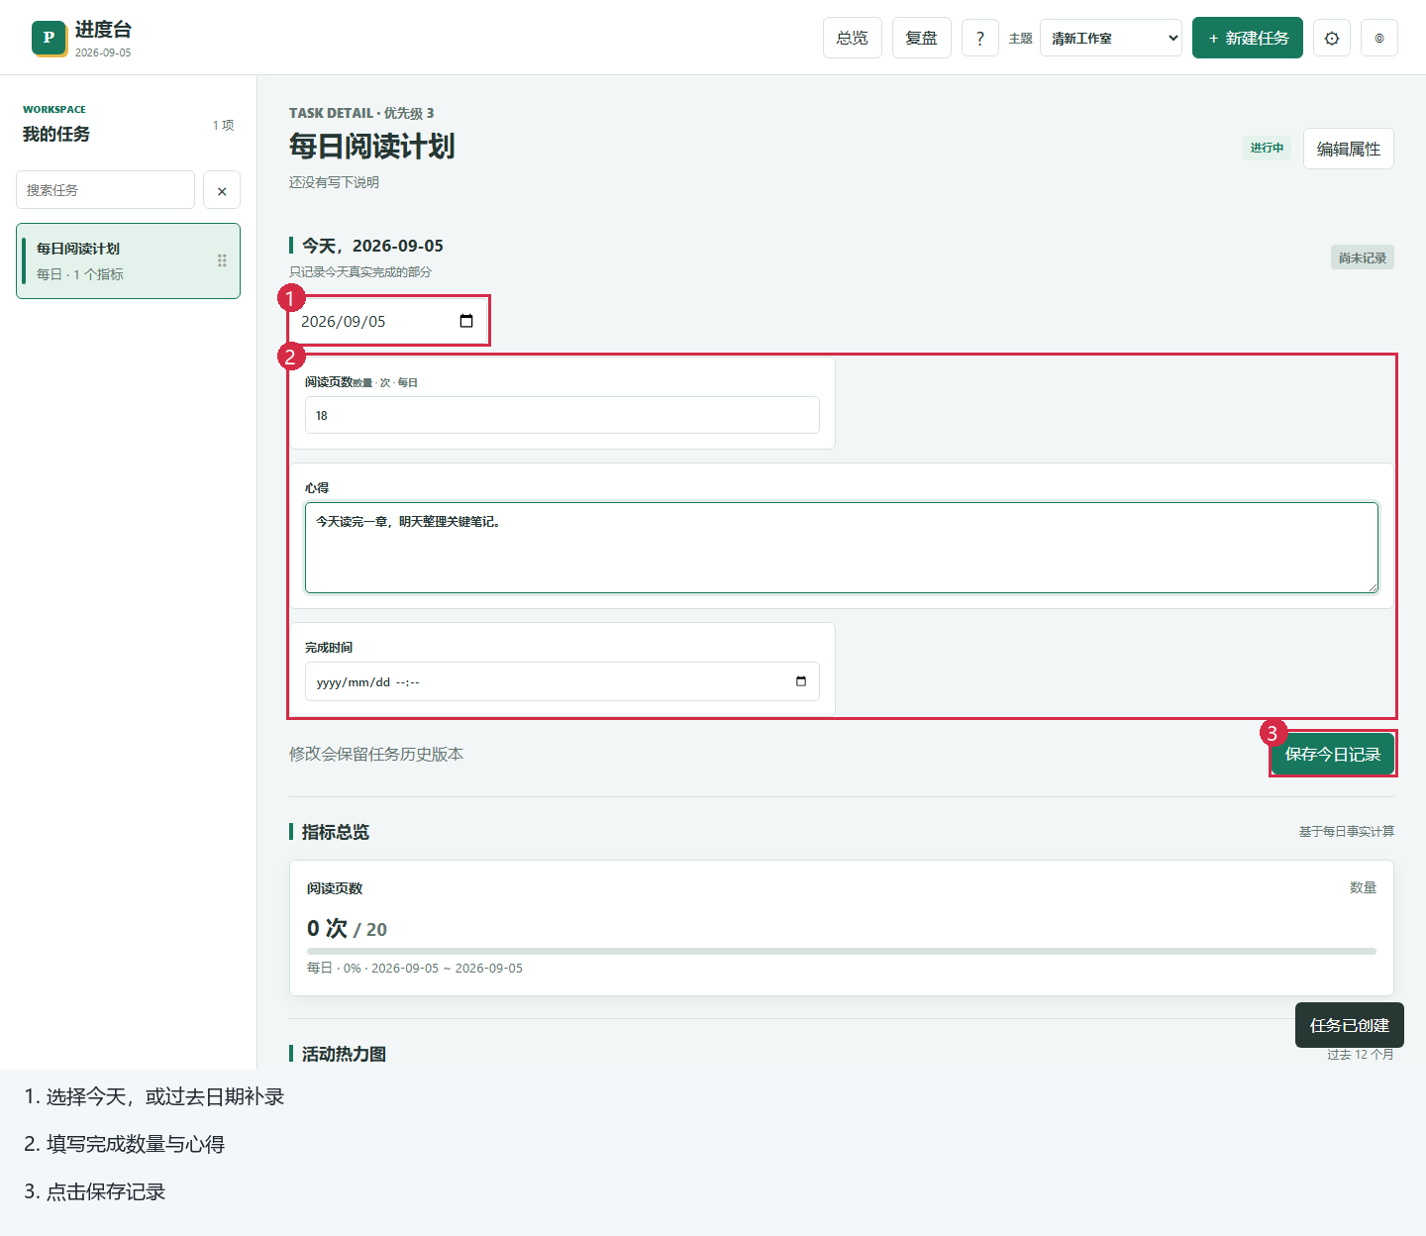Open the question mark help button
This screenshot has width=1426, height=1236.
pyautogui.click(x=980, y=38)
